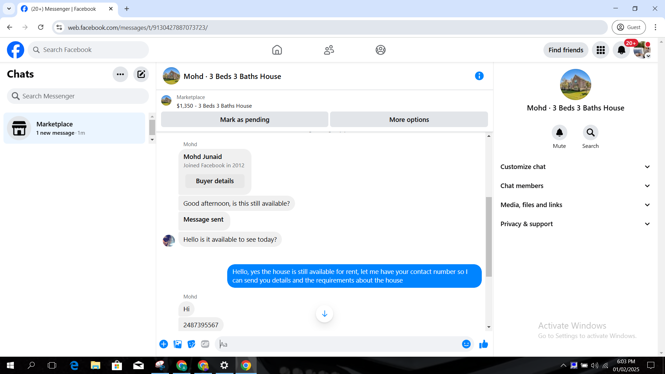
Task: Expand Chat members section
Action: (x=575, y=186)
